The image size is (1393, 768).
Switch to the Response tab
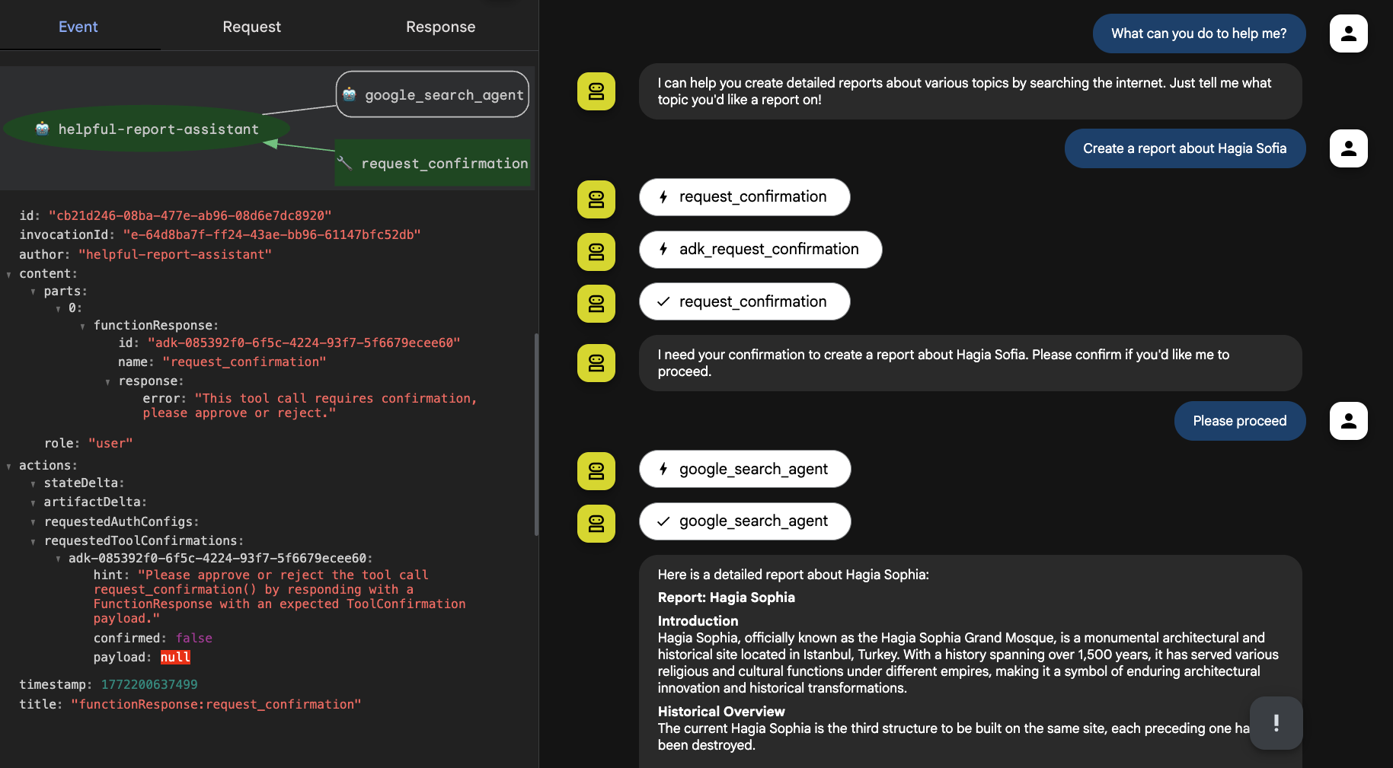440,27
